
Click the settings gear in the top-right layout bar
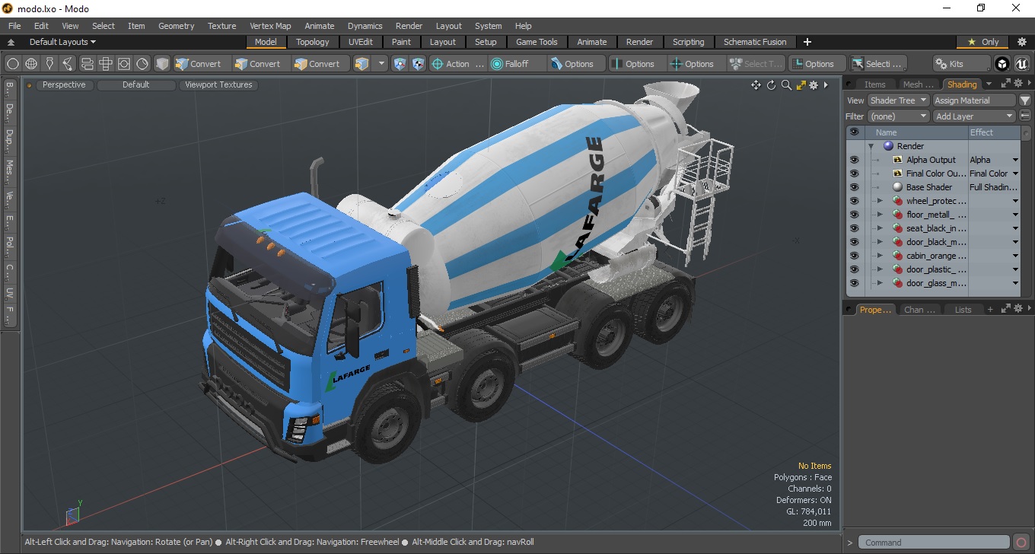click(1022, 42)
